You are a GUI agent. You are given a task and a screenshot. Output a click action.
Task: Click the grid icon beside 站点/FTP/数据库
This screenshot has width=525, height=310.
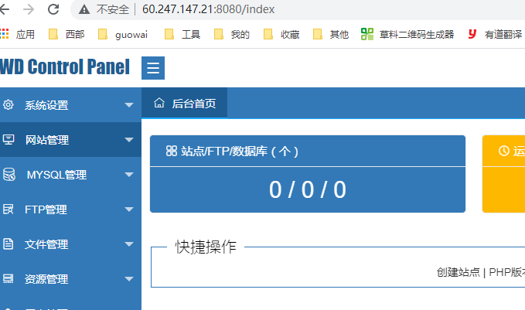pyautogui.click(x=172, y=152)
